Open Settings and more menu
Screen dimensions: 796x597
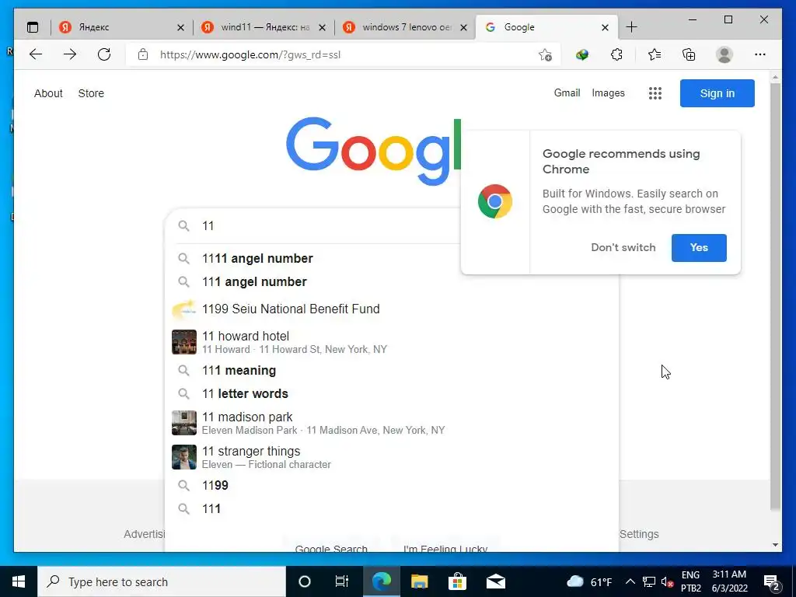[760, 54]
